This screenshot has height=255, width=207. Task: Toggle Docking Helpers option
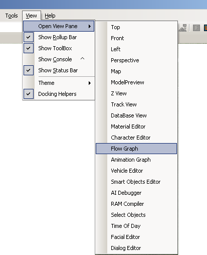click(x=59, y=94)
